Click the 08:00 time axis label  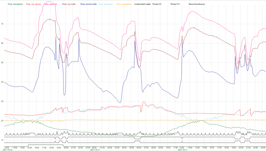(153, 148)
